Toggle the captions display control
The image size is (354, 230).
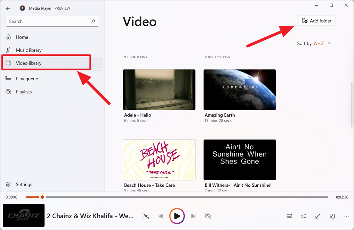tap(289, 216)
